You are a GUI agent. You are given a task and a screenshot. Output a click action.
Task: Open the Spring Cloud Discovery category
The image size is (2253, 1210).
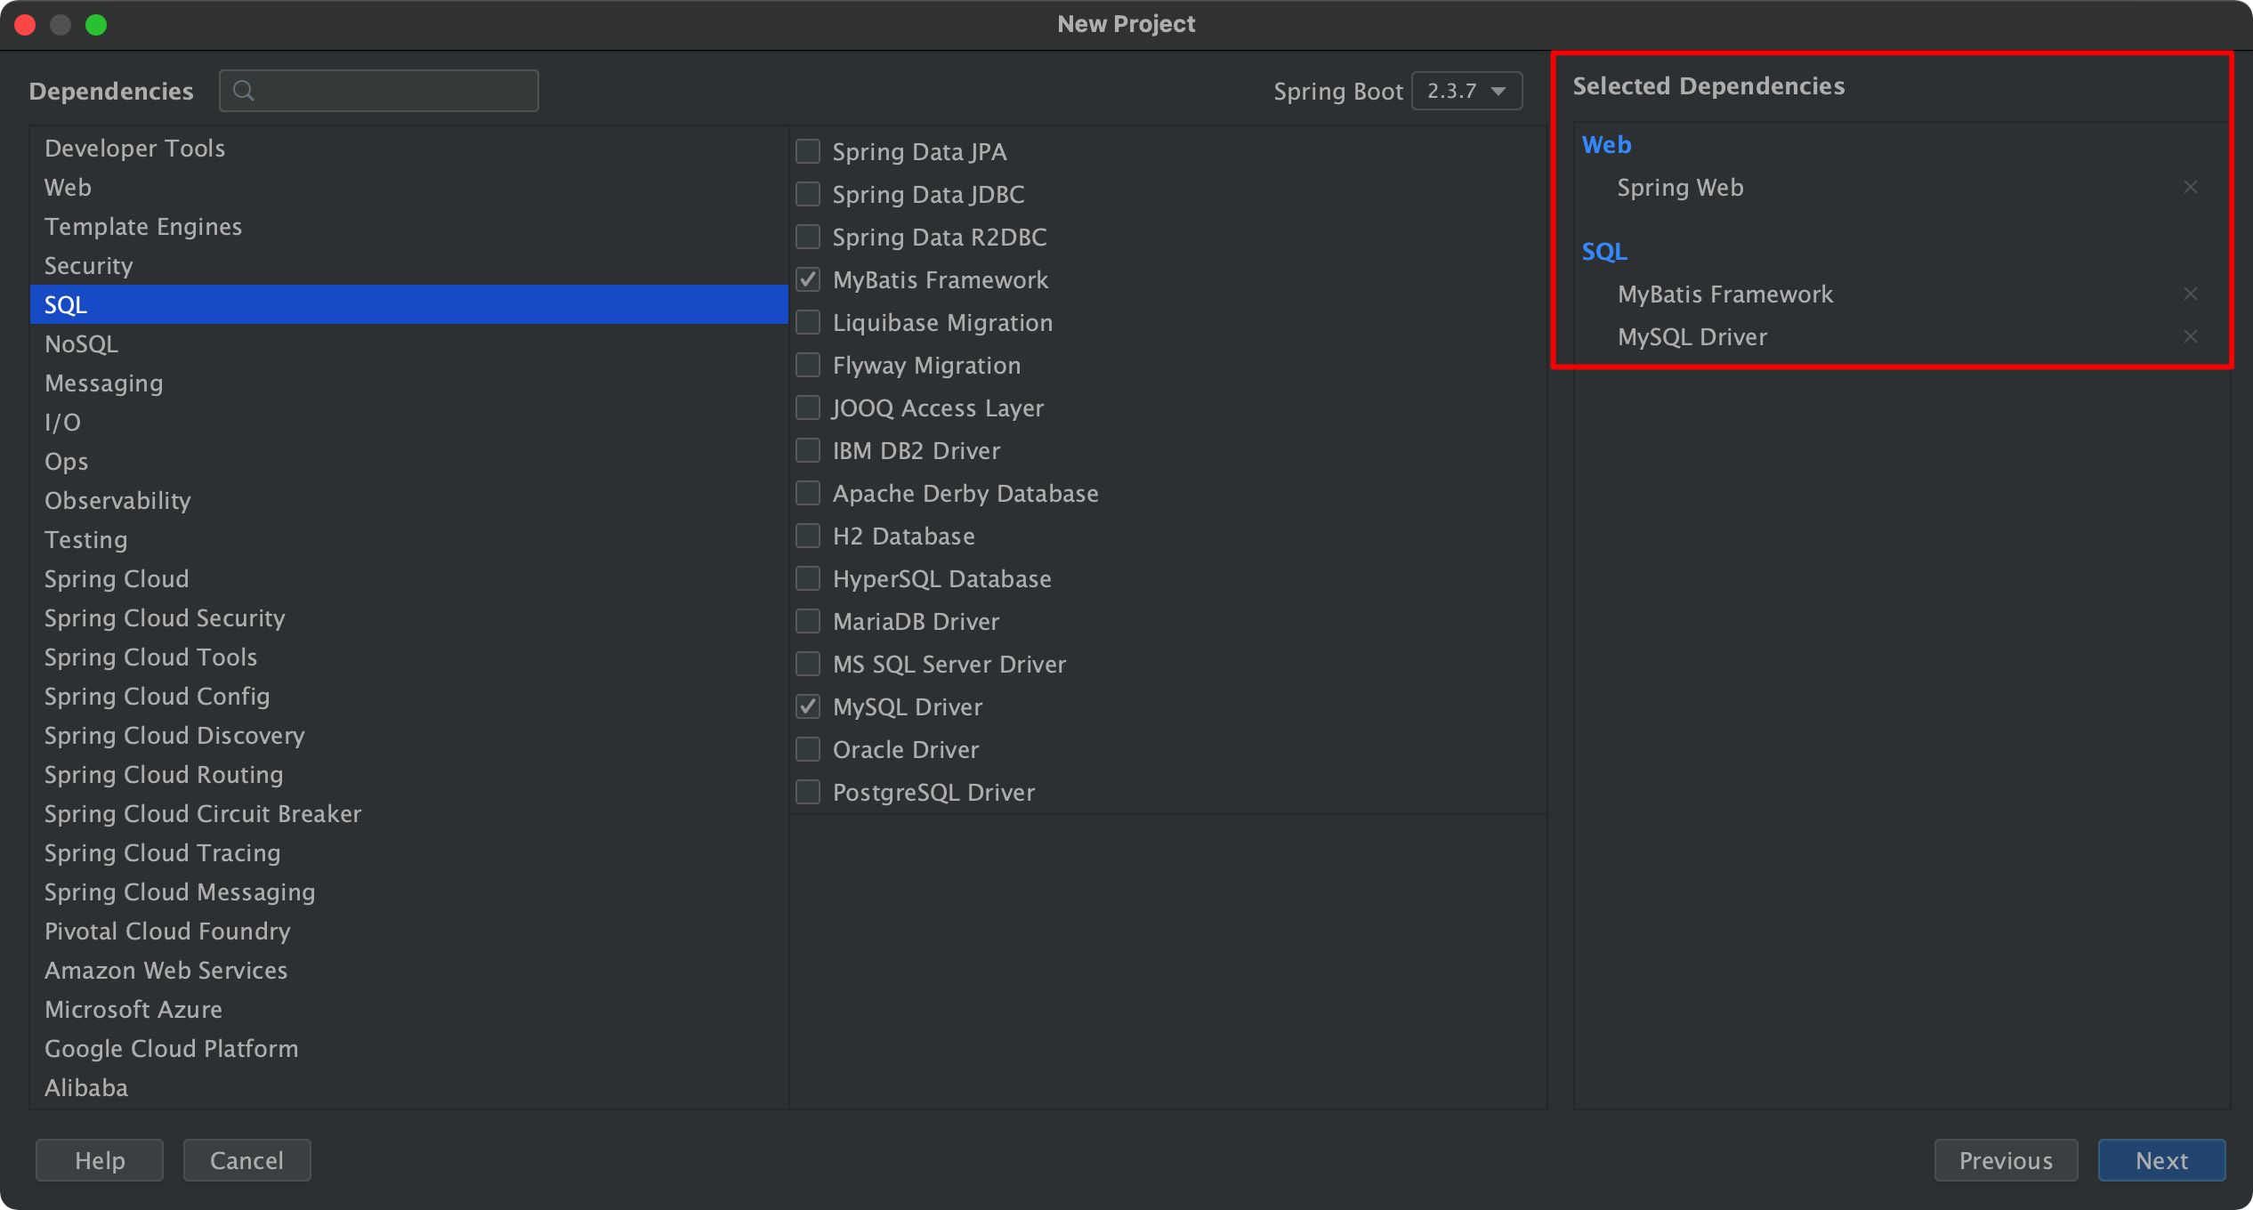pyautogui.click(x=174, y=736)
